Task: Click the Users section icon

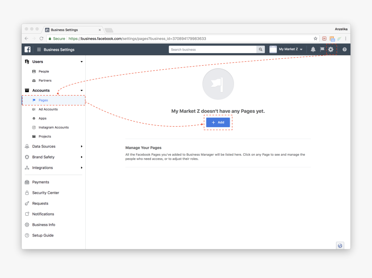Action: click(x=27, y=62)
